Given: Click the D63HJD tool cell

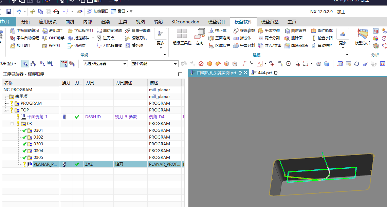Looking at the screenshot, I should click(98, 117).
